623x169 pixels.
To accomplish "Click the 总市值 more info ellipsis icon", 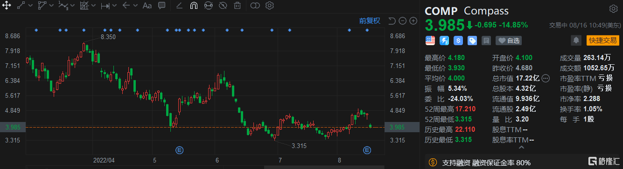I will tap(546, 78).
